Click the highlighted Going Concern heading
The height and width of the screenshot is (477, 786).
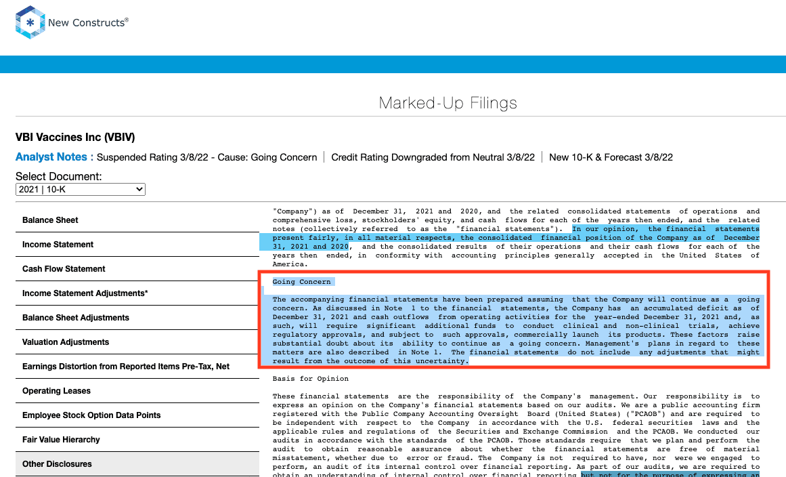pyautogui.click(x=301, y=282)
